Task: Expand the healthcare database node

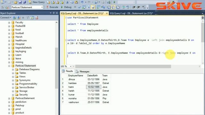Action: [x=9, y=41]
